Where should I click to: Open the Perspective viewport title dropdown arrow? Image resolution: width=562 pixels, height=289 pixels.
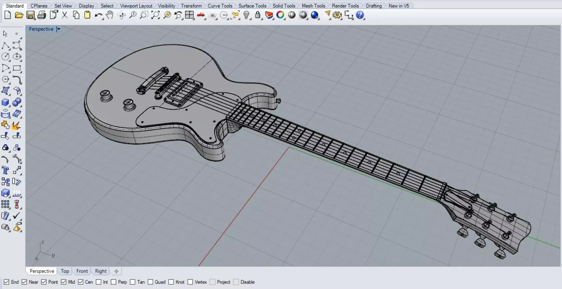[58, 29]
